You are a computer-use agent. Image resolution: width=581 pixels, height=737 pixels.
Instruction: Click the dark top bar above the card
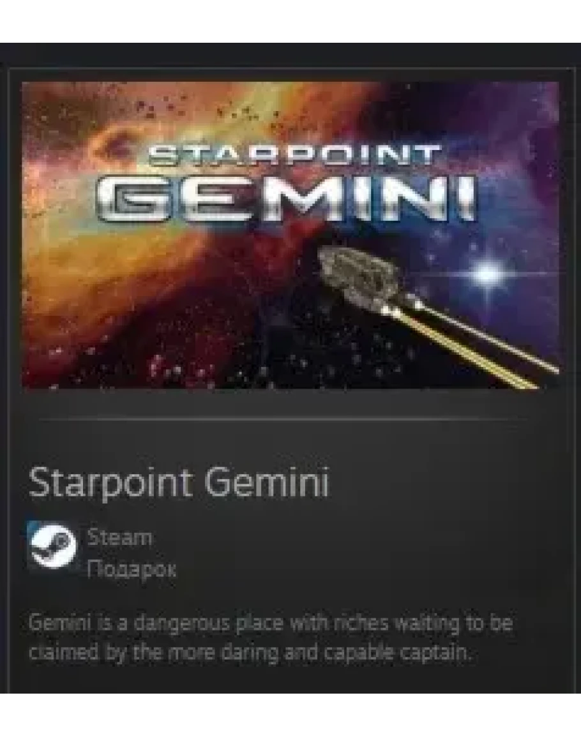(x=290, y=54)
